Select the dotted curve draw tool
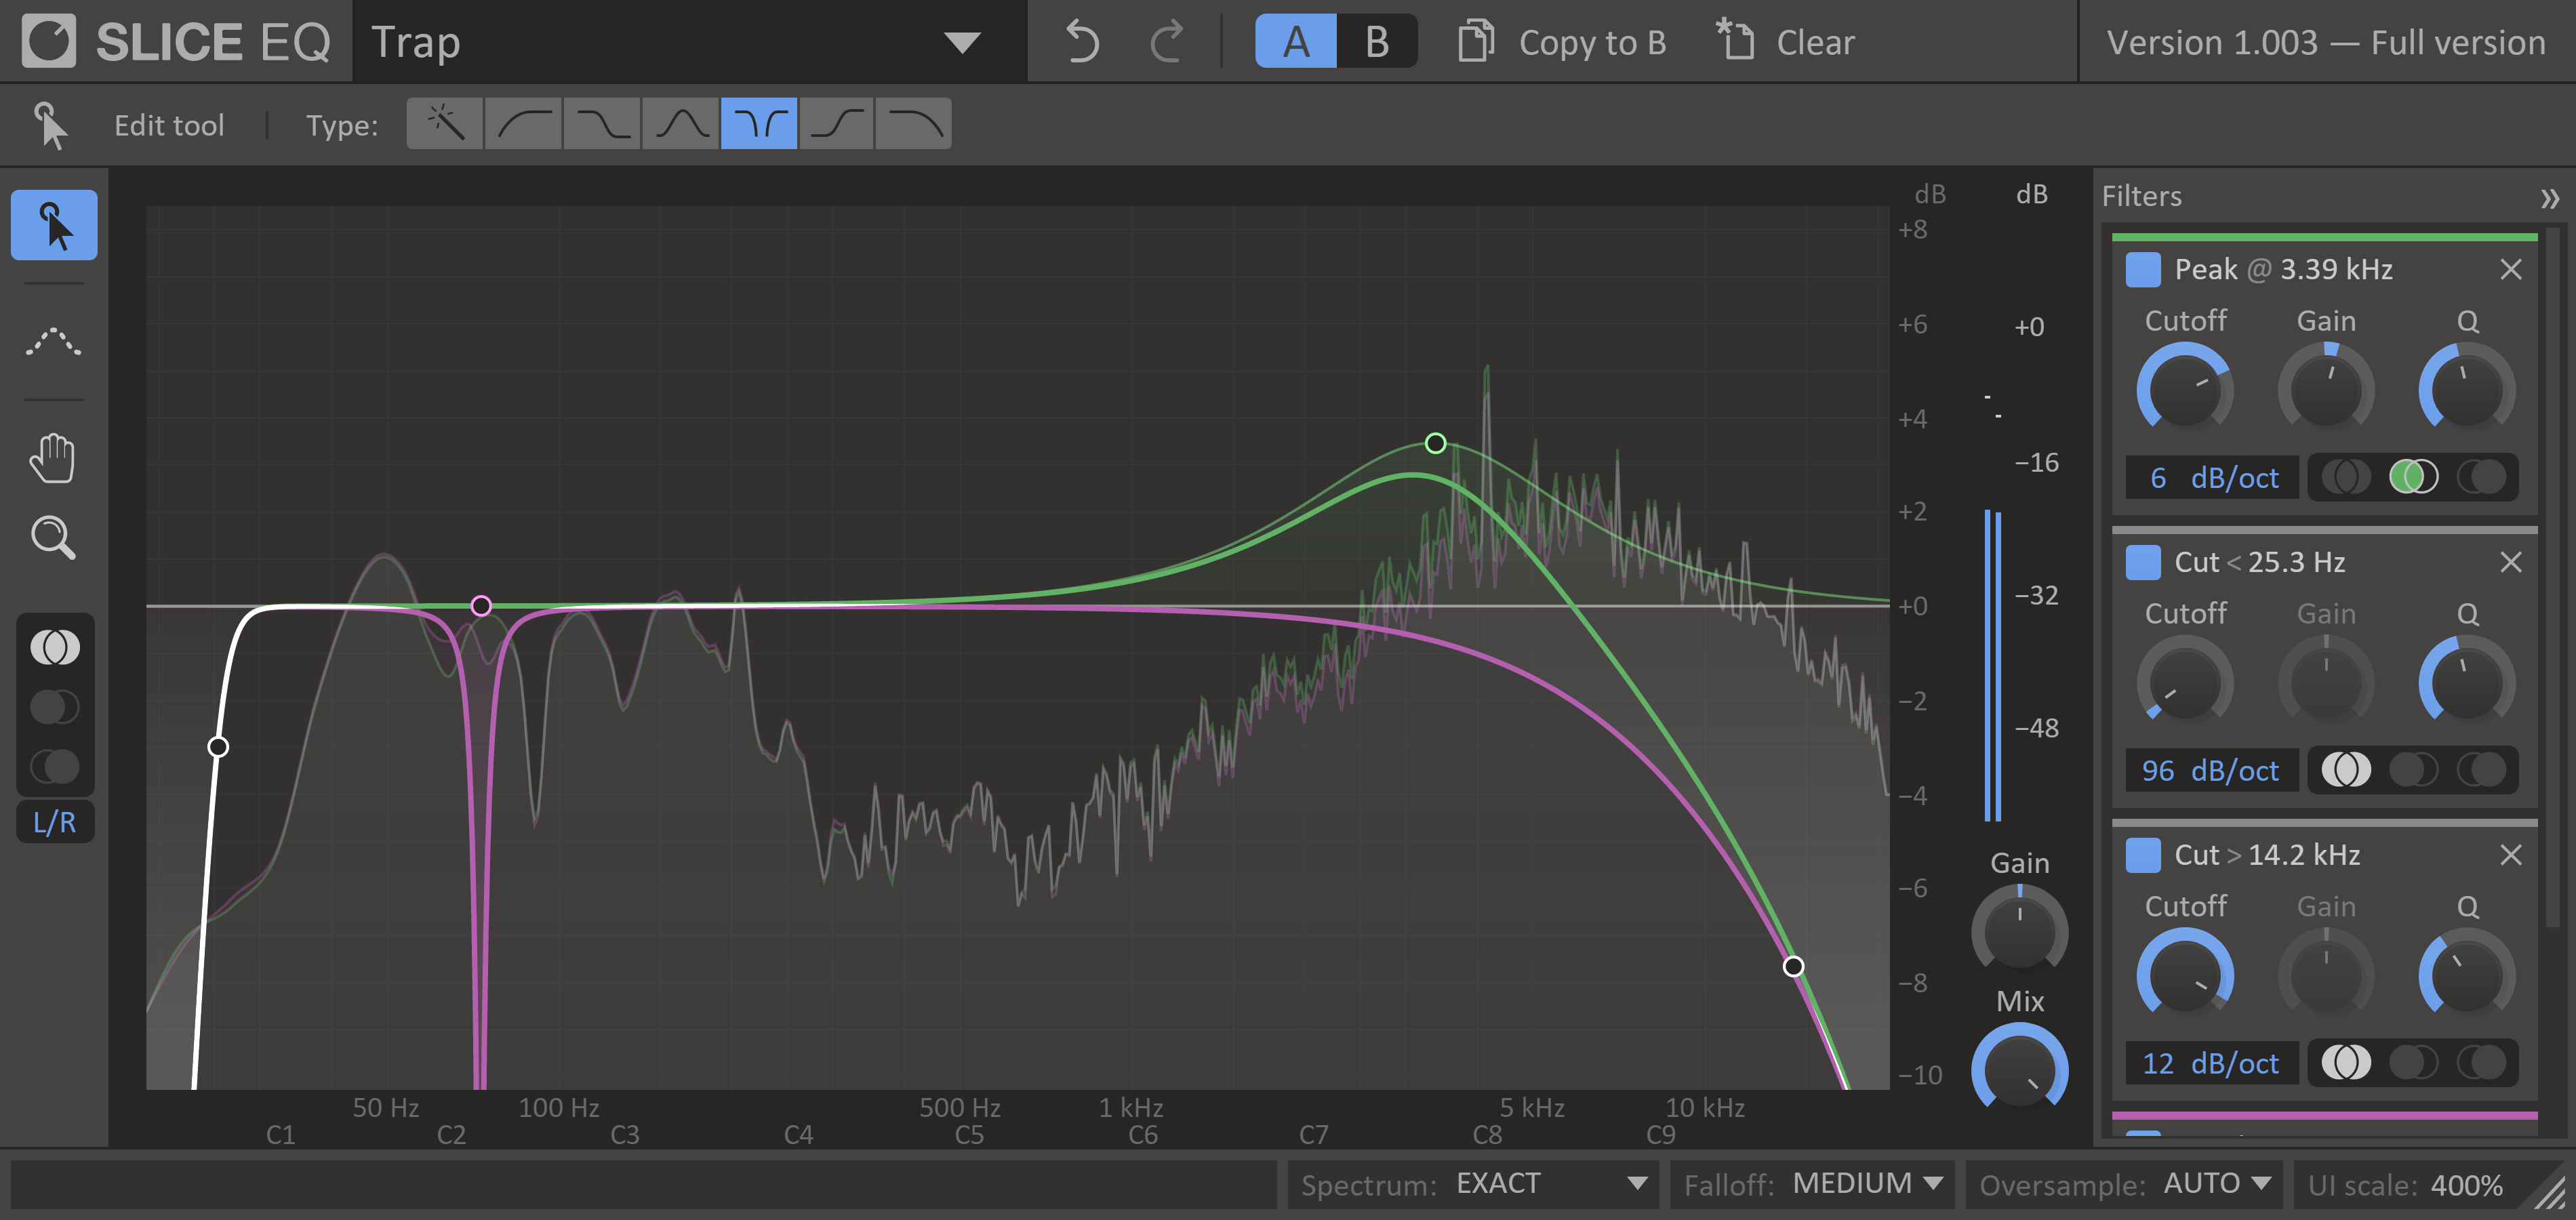Image resolution: width=2576 pixels, height=1220 pixels. coord(53,342)
